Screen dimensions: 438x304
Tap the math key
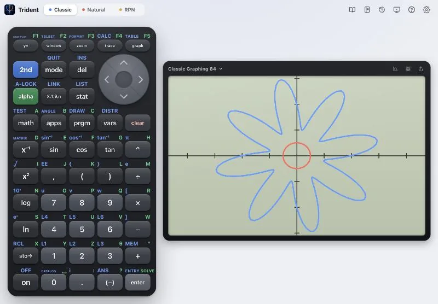26,123
